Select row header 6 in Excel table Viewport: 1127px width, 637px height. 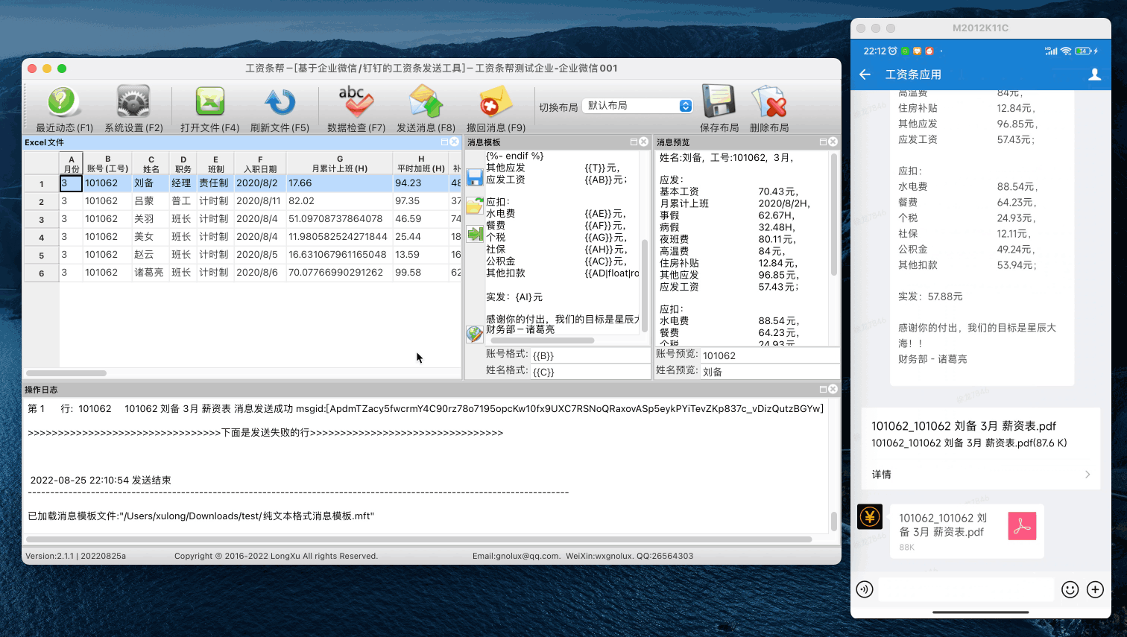coord(41,273)
